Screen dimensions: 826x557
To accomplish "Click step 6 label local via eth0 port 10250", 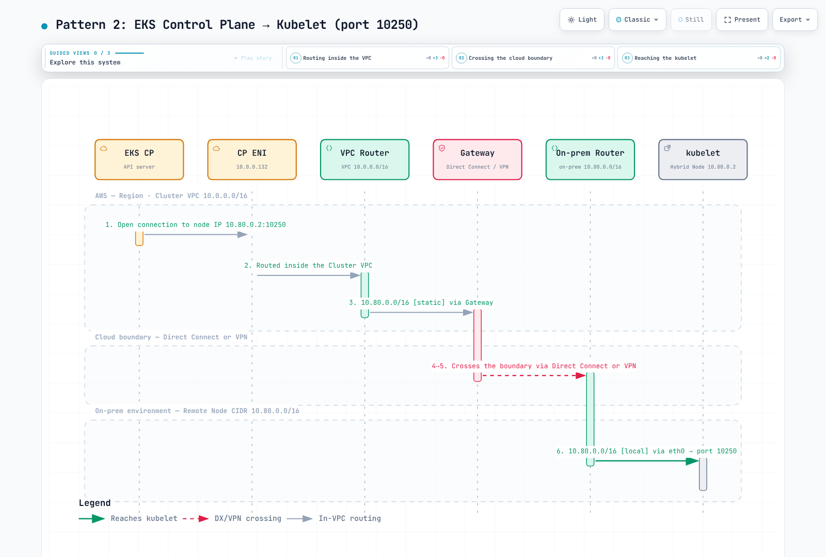I will point(646,451).
